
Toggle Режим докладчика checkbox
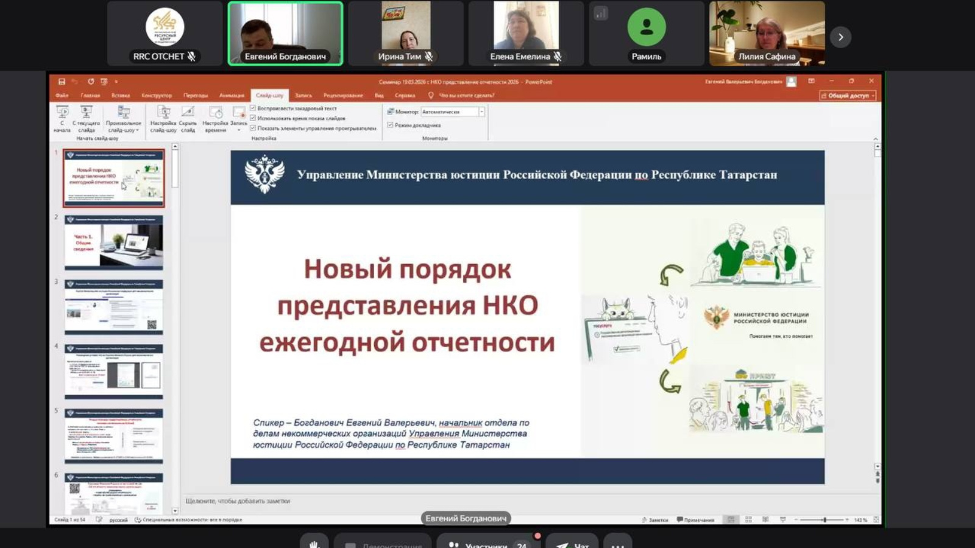[x=390, y=125]
